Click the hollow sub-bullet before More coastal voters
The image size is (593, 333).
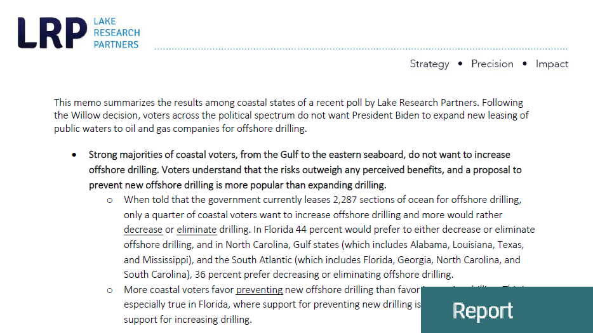click(x=110, y=291)
